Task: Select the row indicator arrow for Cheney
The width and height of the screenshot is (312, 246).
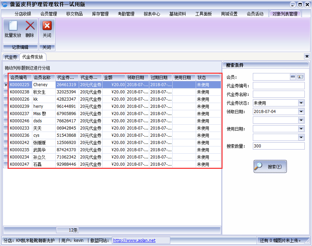Action: tap(6, 85)
